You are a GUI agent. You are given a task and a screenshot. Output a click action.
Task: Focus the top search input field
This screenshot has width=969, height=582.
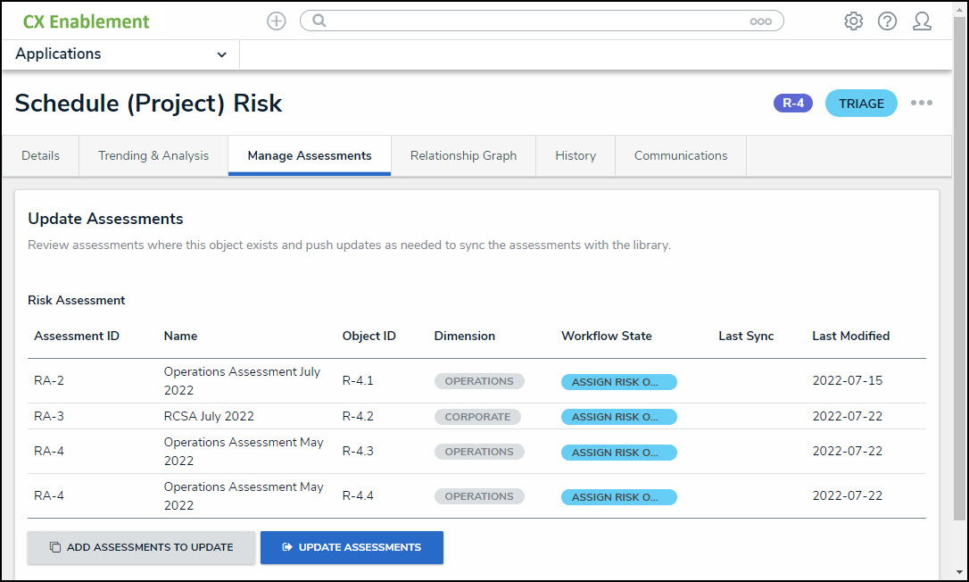click(x=535, y=21)
